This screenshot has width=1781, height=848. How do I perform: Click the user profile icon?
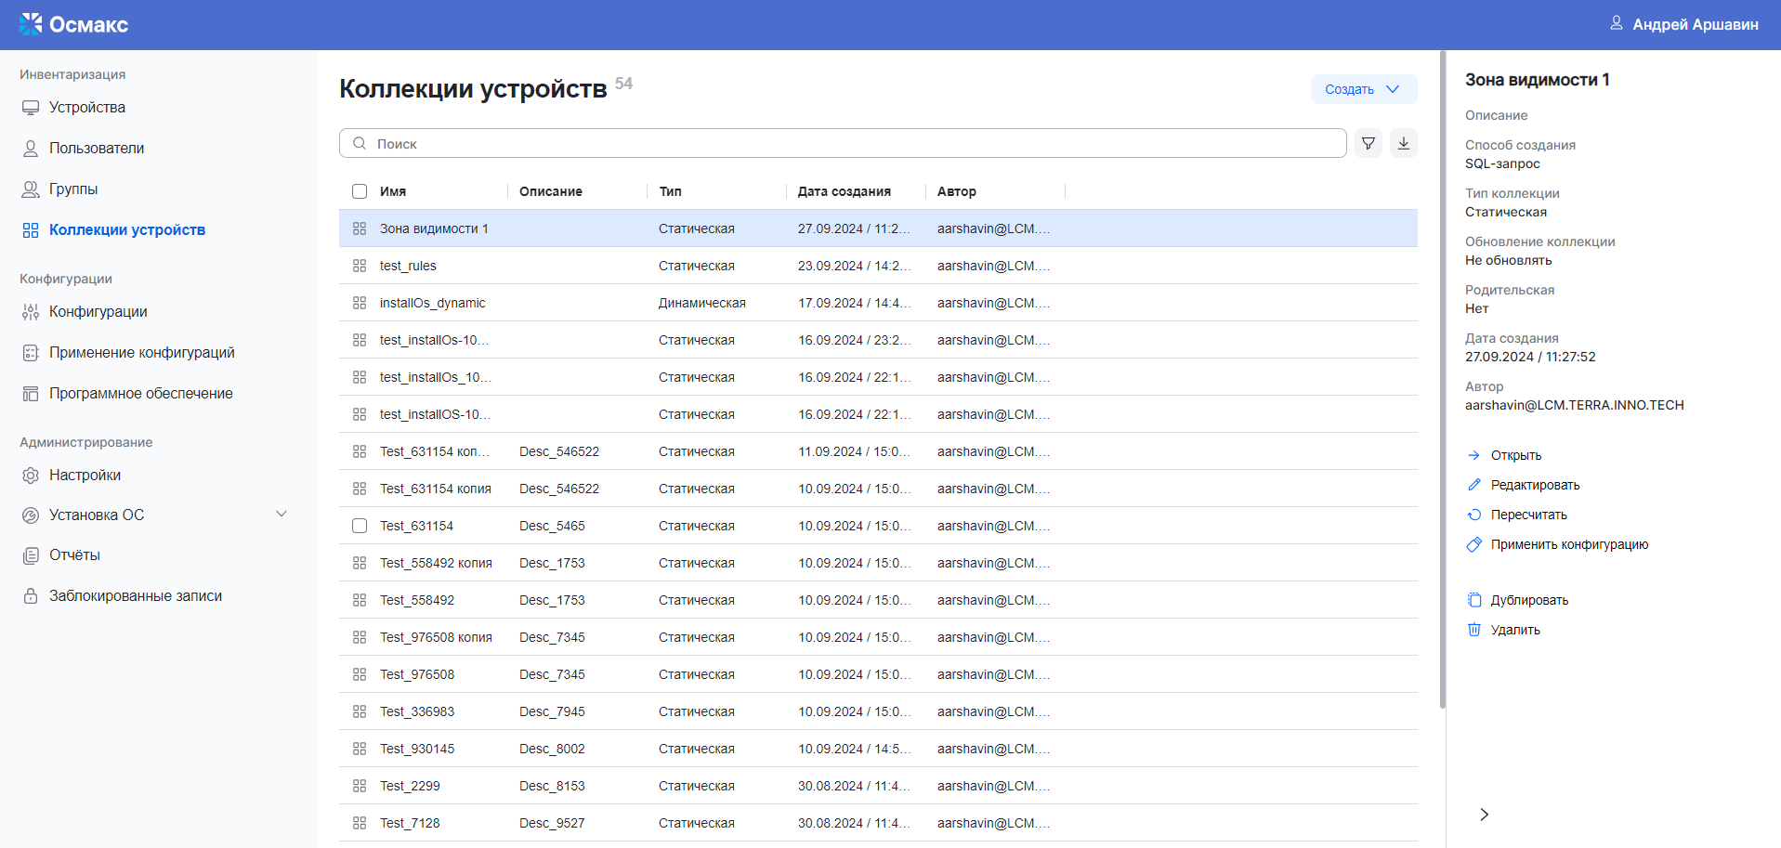1616,23
